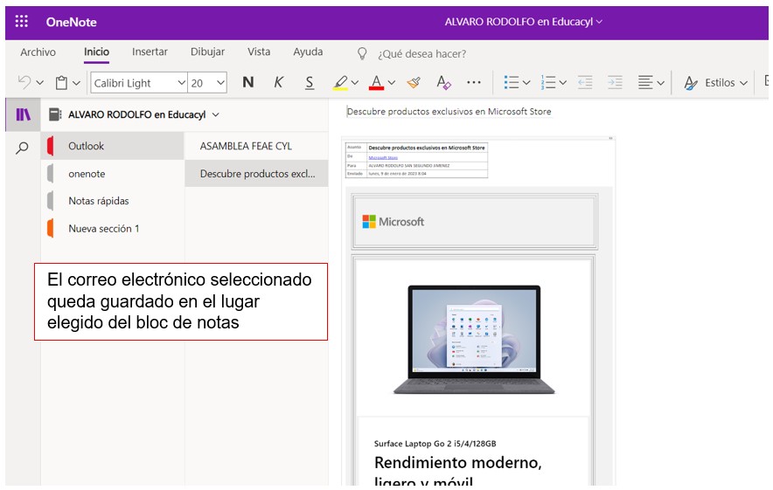Screen dimensions: 773x490
Task: Click the Microsoft Store sender link
Action: [x=383, y=157]
